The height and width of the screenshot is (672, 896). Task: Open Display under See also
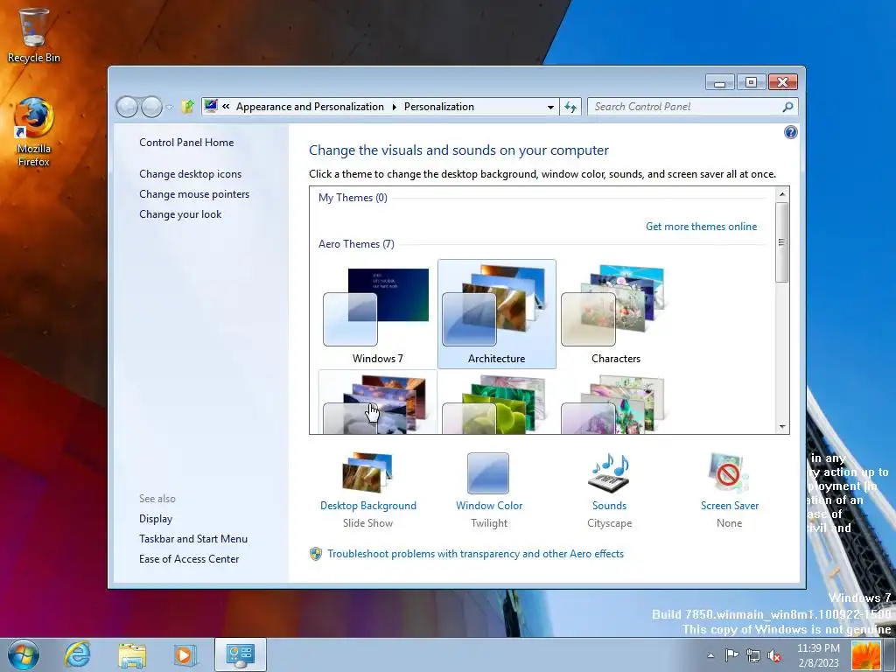[x=156, y=518]
